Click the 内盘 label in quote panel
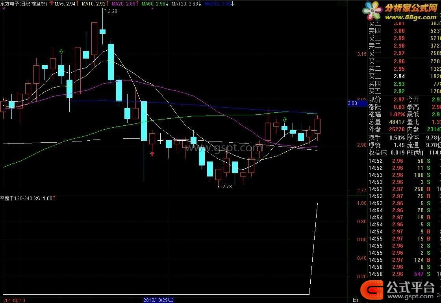 413,129
